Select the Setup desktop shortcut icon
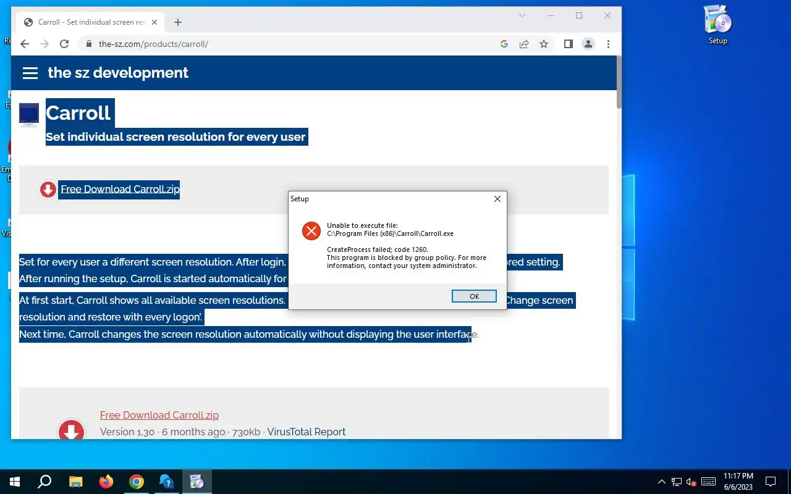Viewport: 791px width, 494px height. click(x=717, y=25)
